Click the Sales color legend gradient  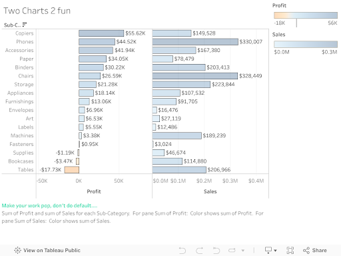tap(306, 44)
